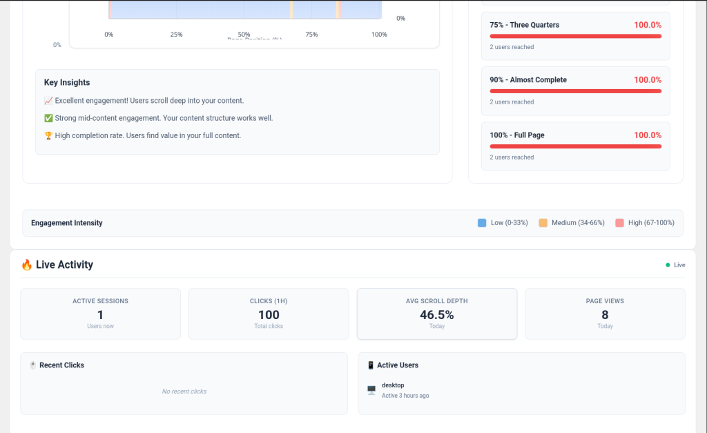Open the Page Views stat card
Screen dimensions: 707x433
pos(605,314)
